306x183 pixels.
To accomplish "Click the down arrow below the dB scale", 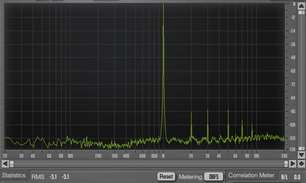I will tap(301, 155).
